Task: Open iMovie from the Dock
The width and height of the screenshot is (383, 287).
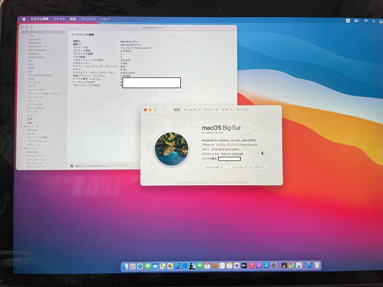Action: tap(237, 265)
